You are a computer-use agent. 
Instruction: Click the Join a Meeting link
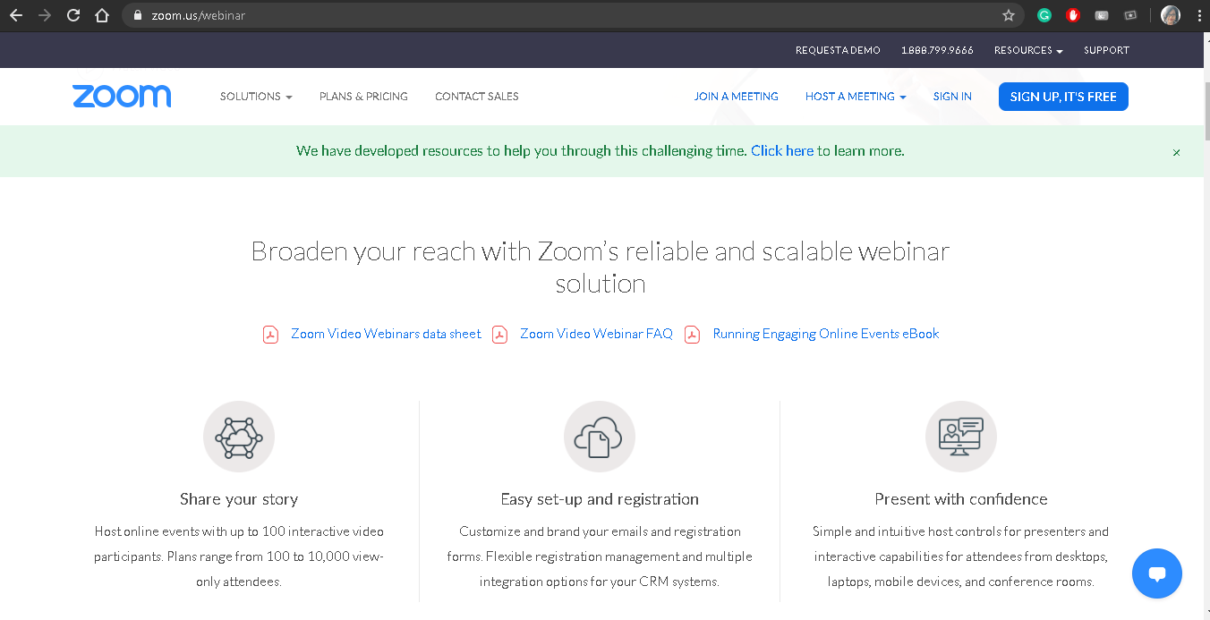(x=737, y=97)
